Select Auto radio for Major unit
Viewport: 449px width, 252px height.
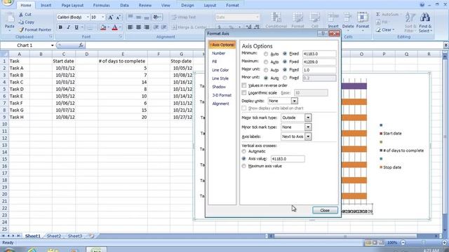click(x=266, y=70)
